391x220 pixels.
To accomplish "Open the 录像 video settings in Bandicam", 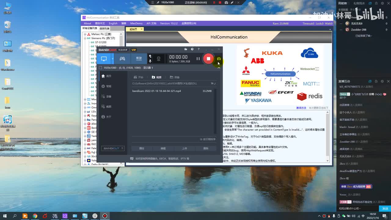I will pos(107,97).
